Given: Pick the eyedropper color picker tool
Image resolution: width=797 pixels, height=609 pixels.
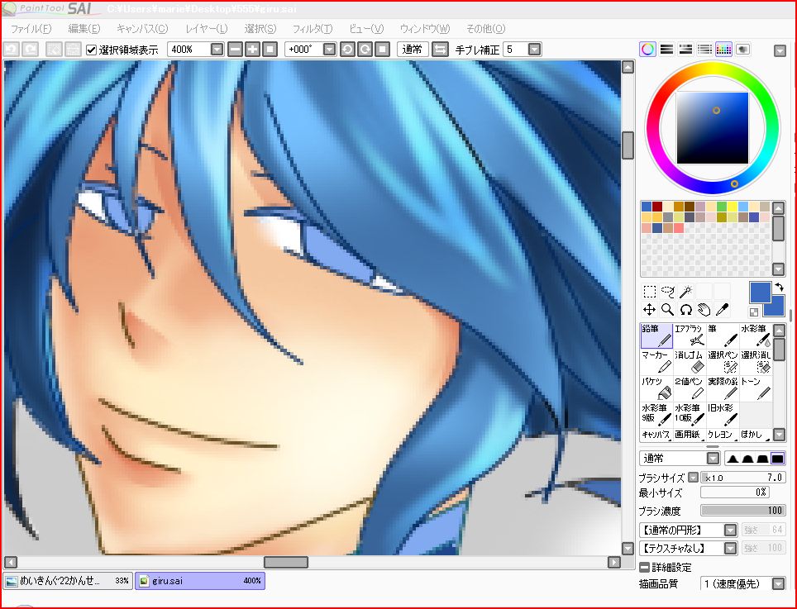Looking at the screenshot, I should pyautogui.click(x=723, y=310).
